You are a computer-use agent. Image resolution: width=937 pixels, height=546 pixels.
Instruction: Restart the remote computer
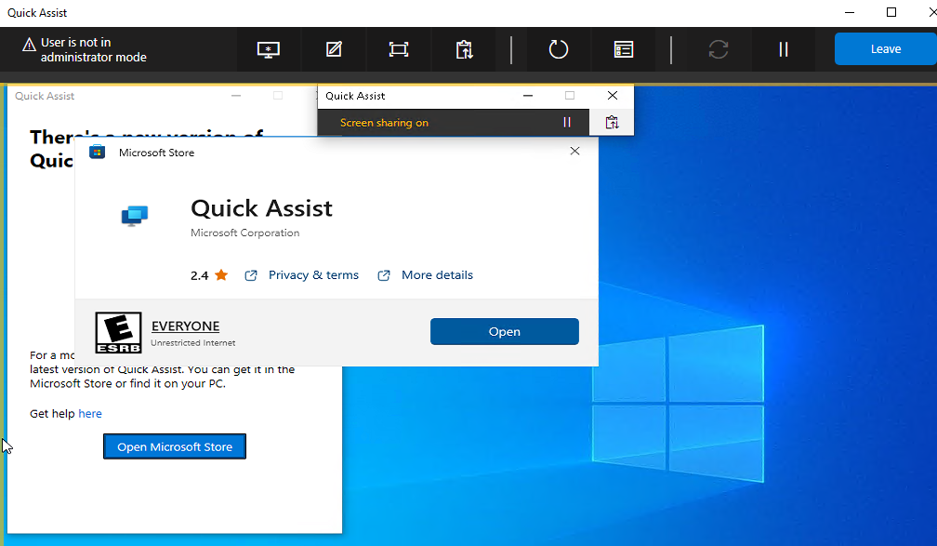[558, 49]
